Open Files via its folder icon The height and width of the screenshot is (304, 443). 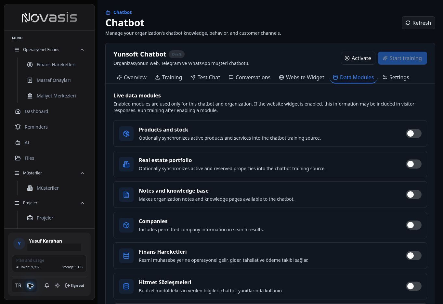18,158
